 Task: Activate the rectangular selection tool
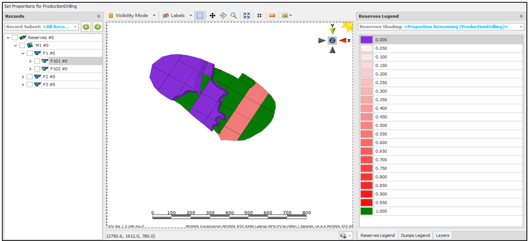click(200, 16)
